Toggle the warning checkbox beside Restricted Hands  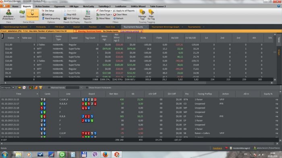(x=75, y=31)
